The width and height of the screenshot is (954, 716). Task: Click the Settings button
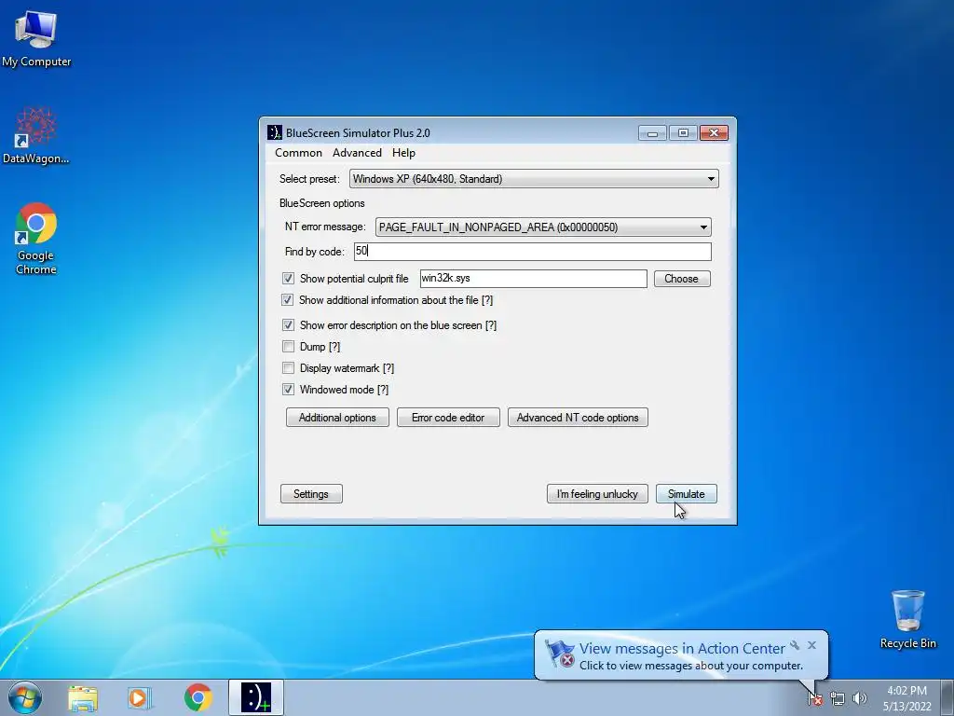(311, 494)
